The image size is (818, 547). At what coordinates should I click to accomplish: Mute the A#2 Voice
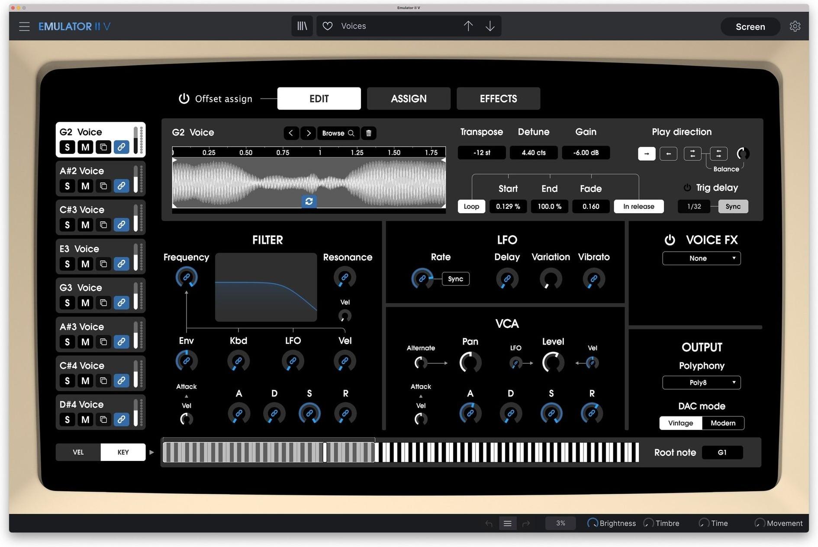85,186
